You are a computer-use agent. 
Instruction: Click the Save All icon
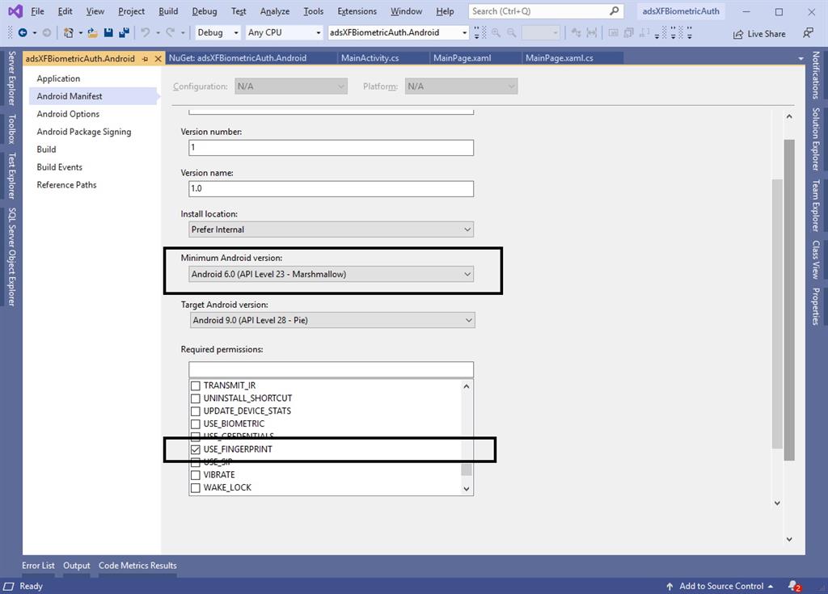(x=124, y=33)
